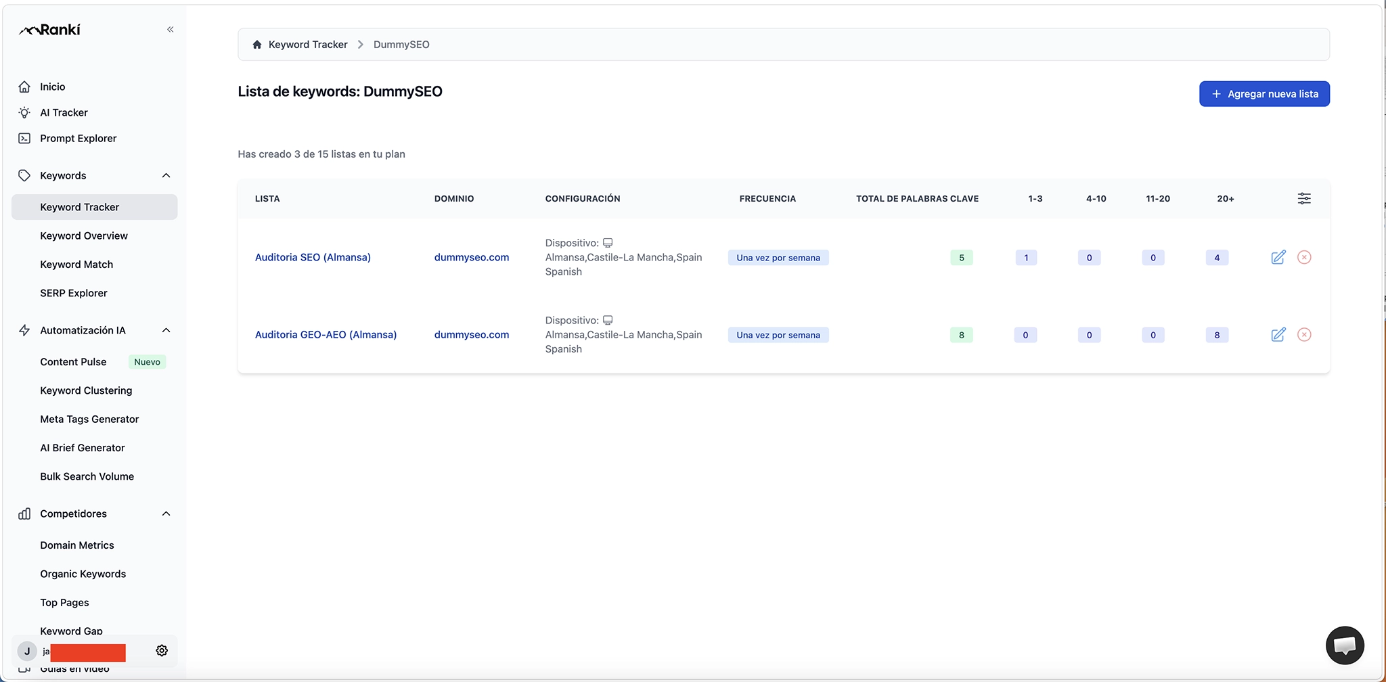Collapse the Keywords section chevron
Image resolution: width=1386 pixels, height=682 pixels.
(166, 175)
